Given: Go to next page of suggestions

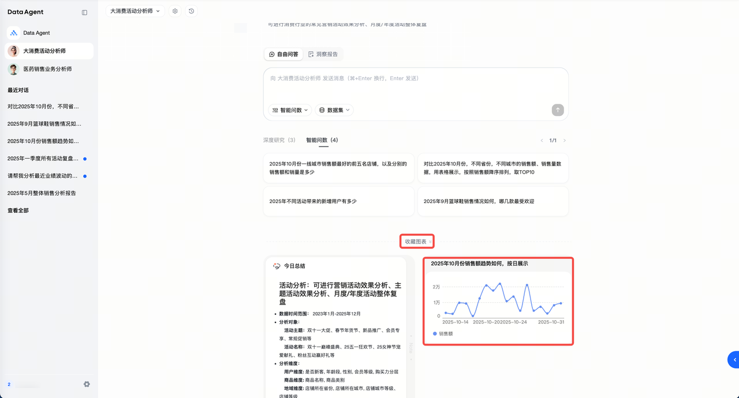Looking at the screenshot, I should [x=565, y=140].
